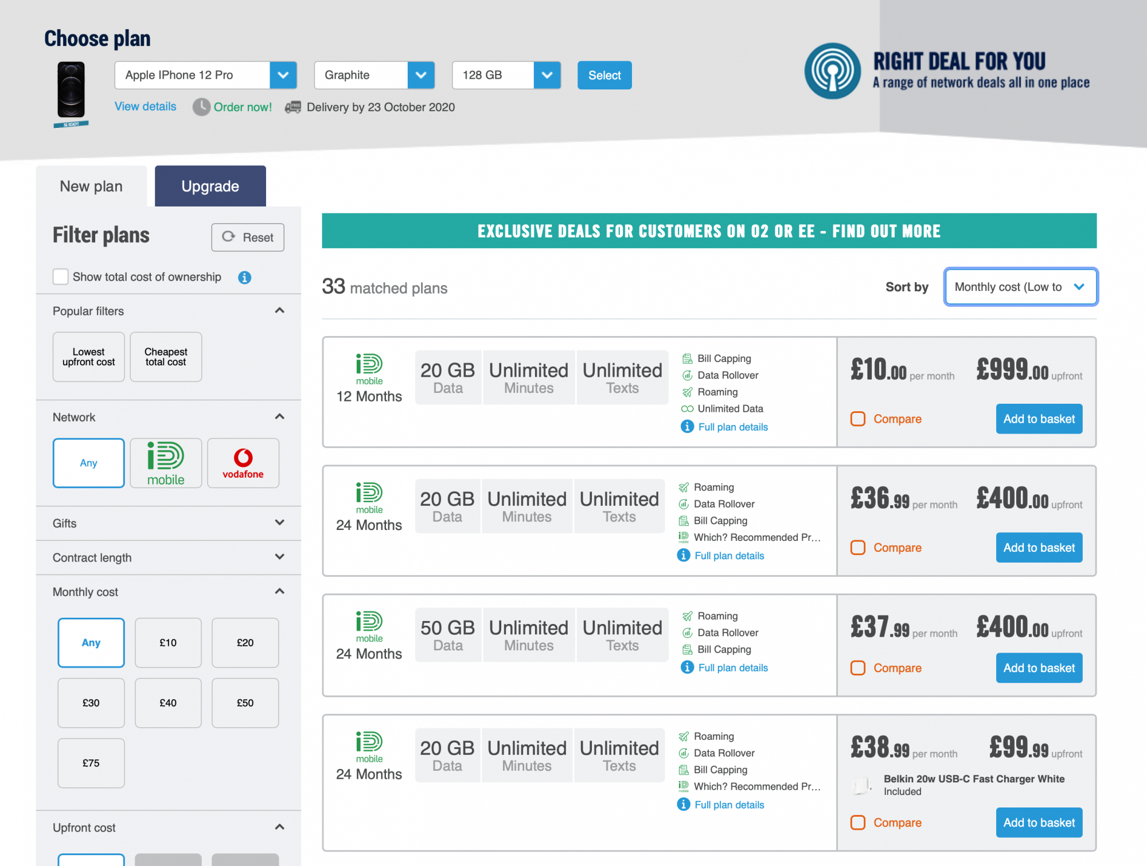Click Roaming icon on the £38.99 plan

[x=684, y=736]
